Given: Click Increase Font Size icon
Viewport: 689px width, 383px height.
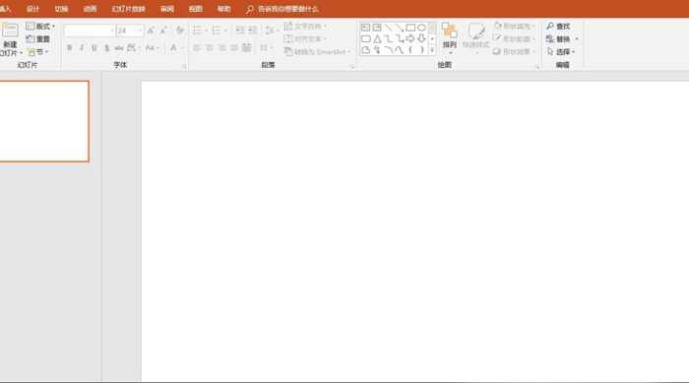Looking at the screenshot, I should [151, 31].
